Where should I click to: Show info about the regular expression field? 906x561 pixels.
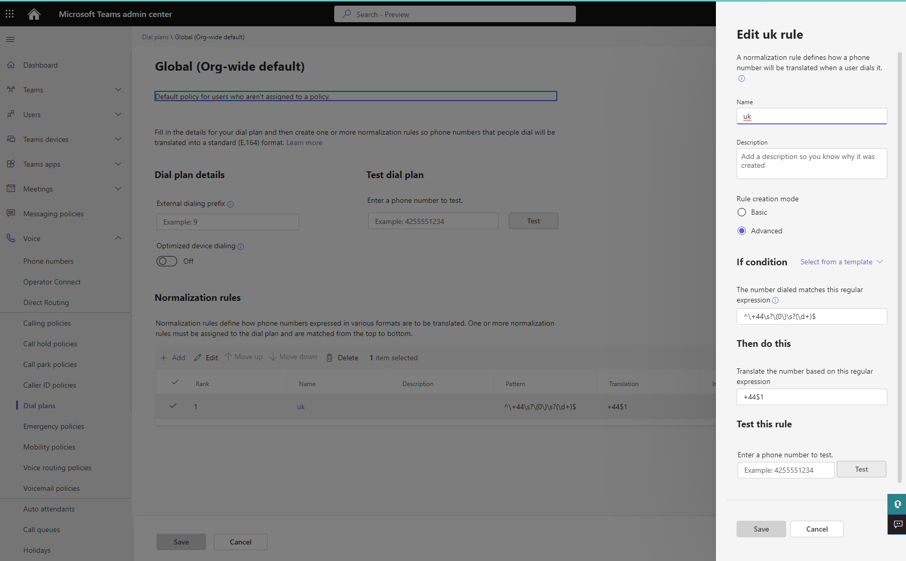click(x=775, y=300)
